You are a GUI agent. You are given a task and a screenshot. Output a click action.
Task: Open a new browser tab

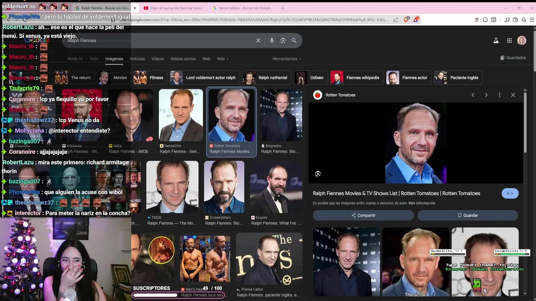282,8
